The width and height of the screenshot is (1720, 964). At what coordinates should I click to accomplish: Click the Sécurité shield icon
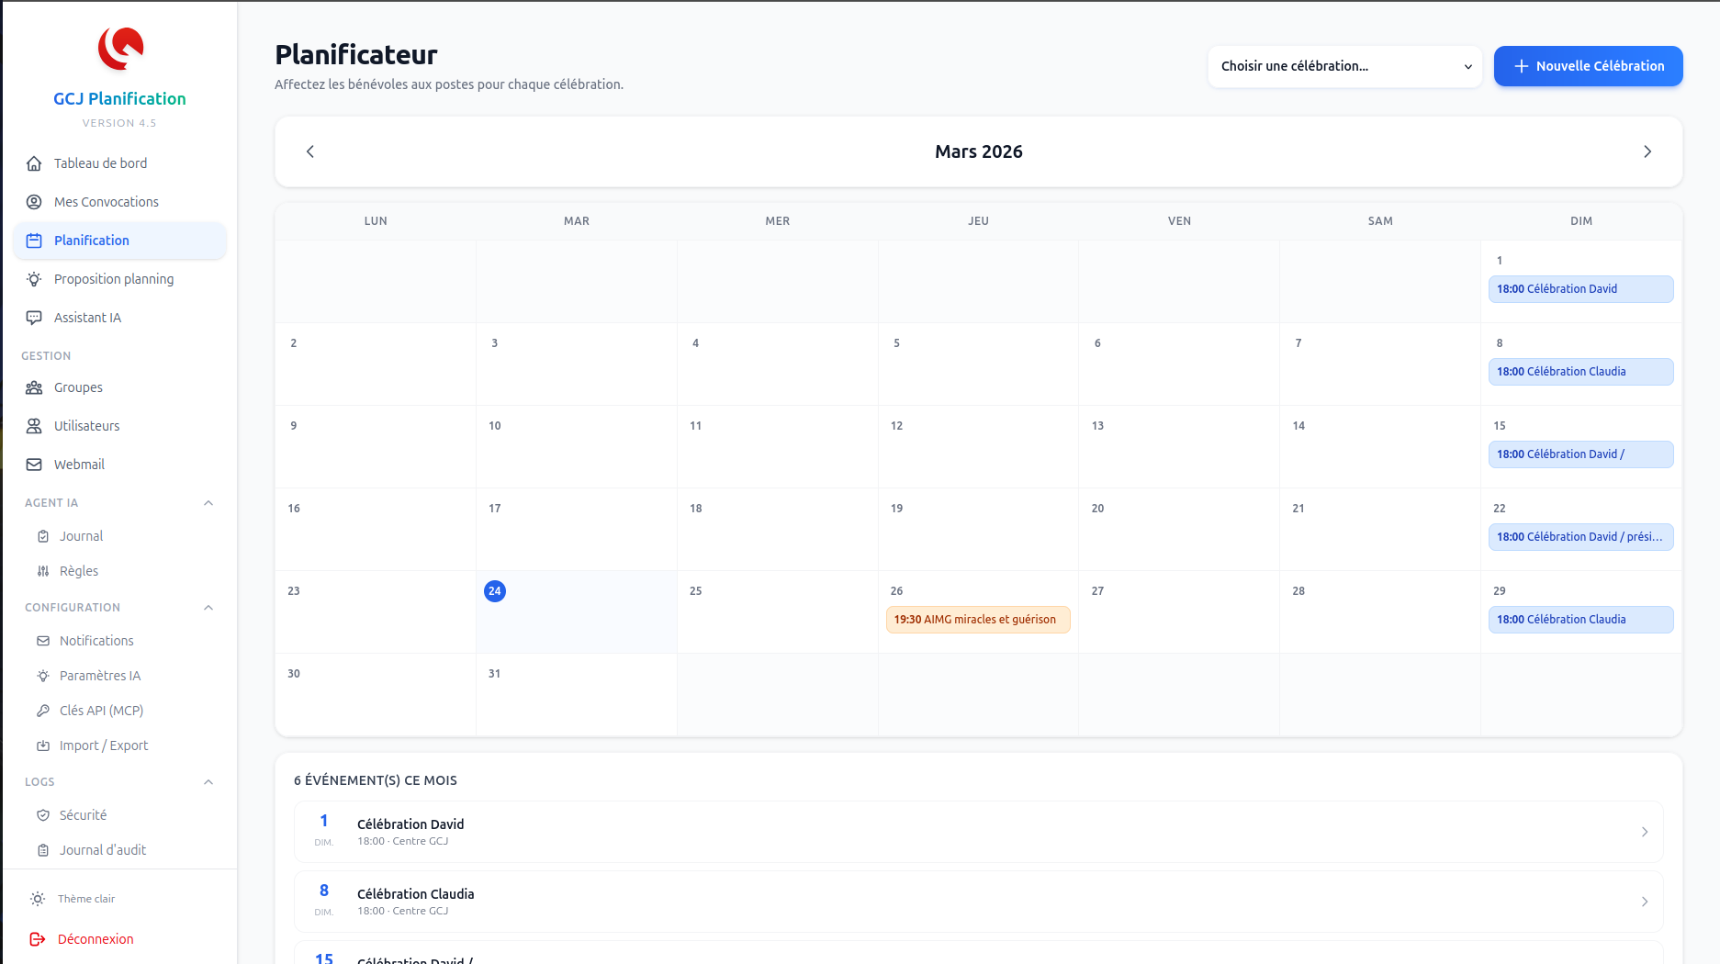[43, 815]
